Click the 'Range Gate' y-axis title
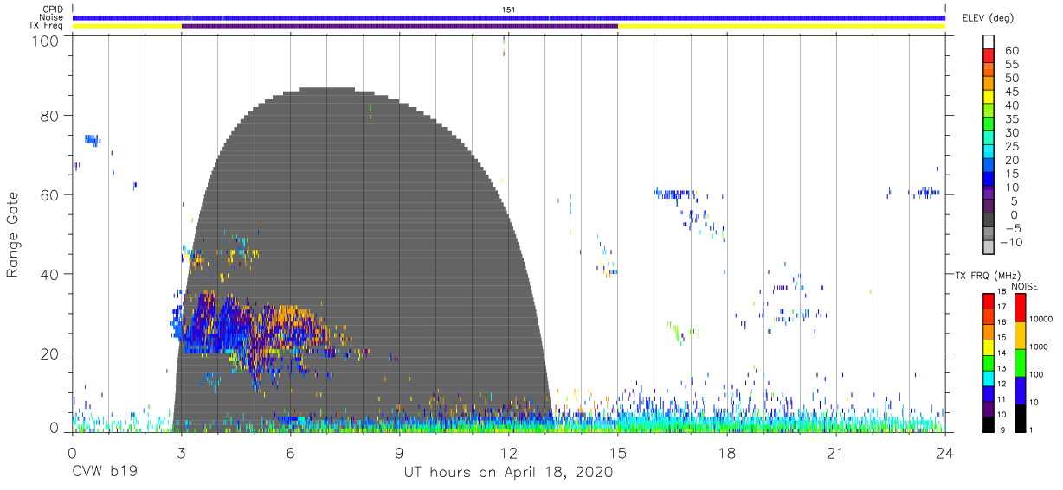The image size is (1063, 490). click(14, 234)
